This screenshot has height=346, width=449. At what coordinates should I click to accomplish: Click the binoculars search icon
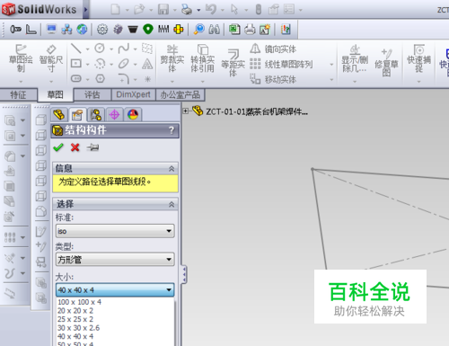click(214, 29)
